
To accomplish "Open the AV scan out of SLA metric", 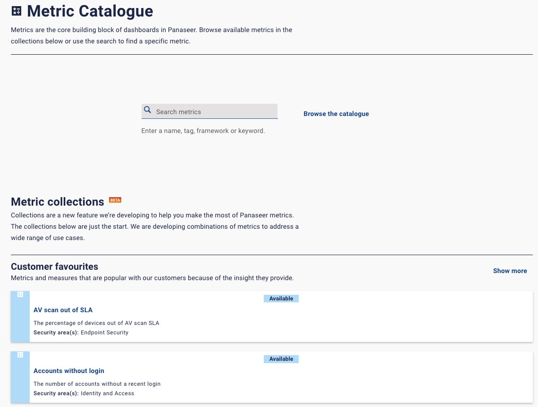I will click(63, 310).
